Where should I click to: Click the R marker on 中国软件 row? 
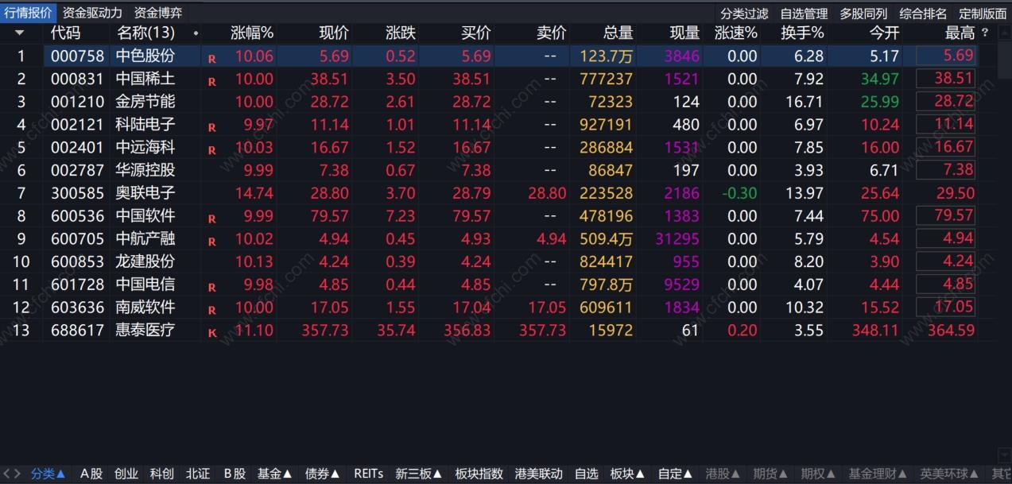212,219
